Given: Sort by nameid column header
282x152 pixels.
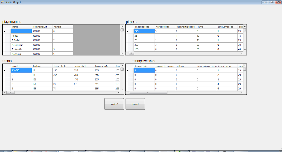Looking at the screenshot, I should coord(63,27).
